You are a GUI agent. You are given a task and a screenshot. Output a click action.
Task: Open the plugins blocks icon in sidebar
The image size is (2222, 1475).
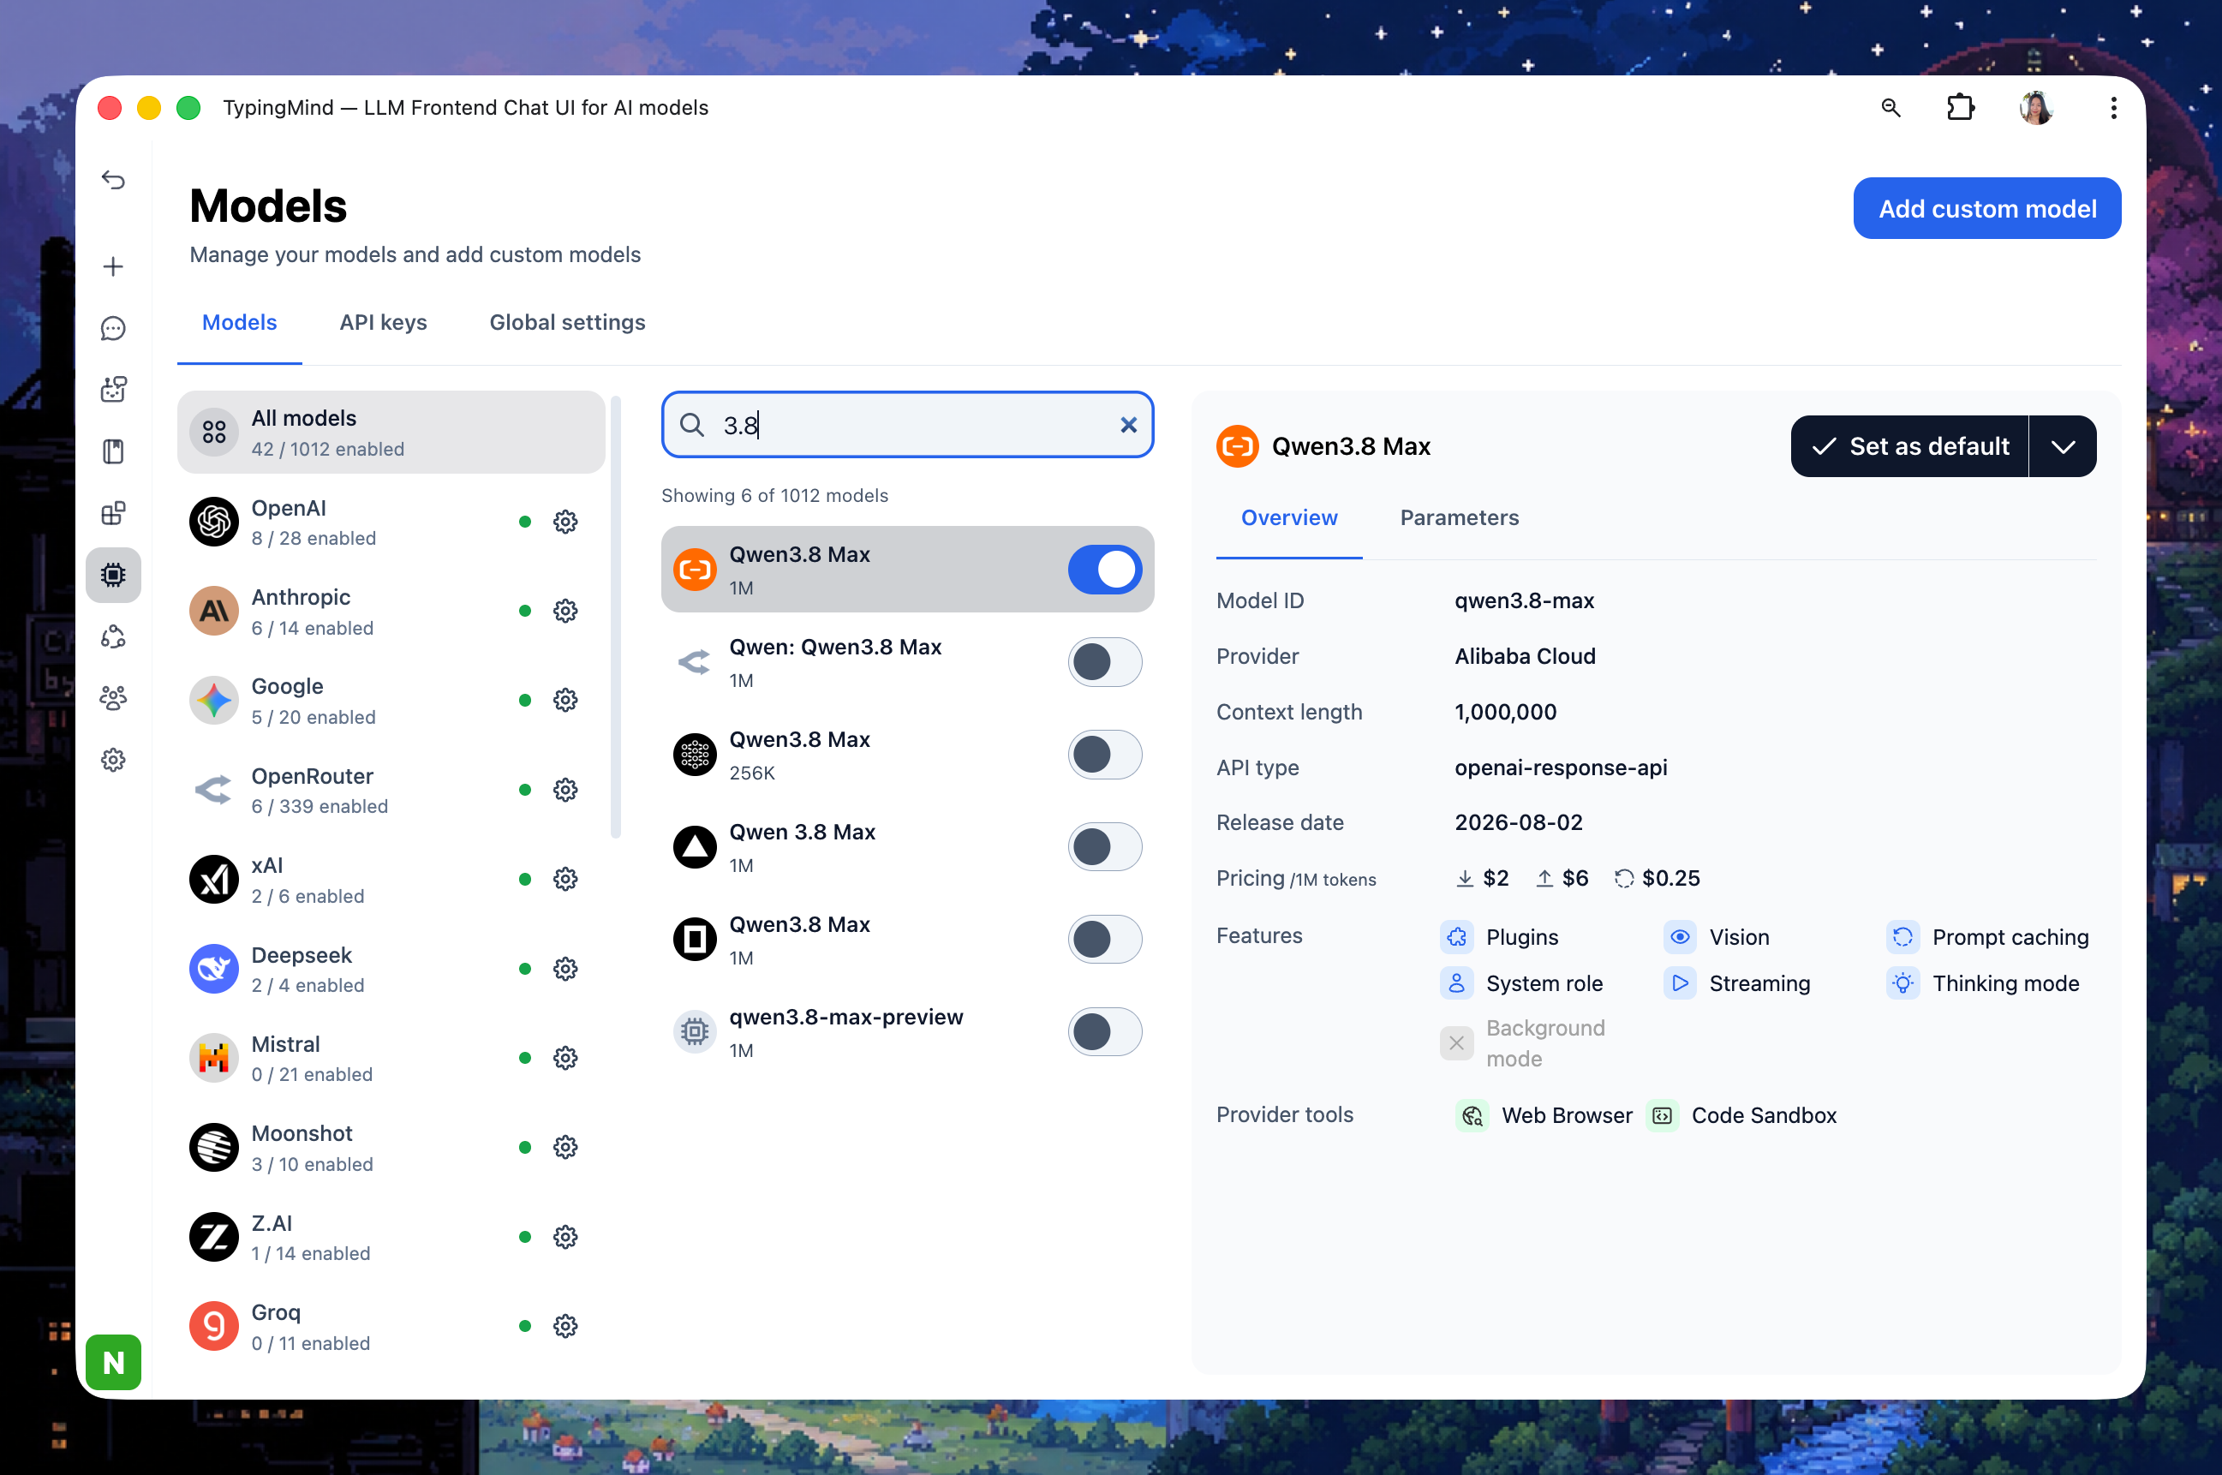pos(113,513)
